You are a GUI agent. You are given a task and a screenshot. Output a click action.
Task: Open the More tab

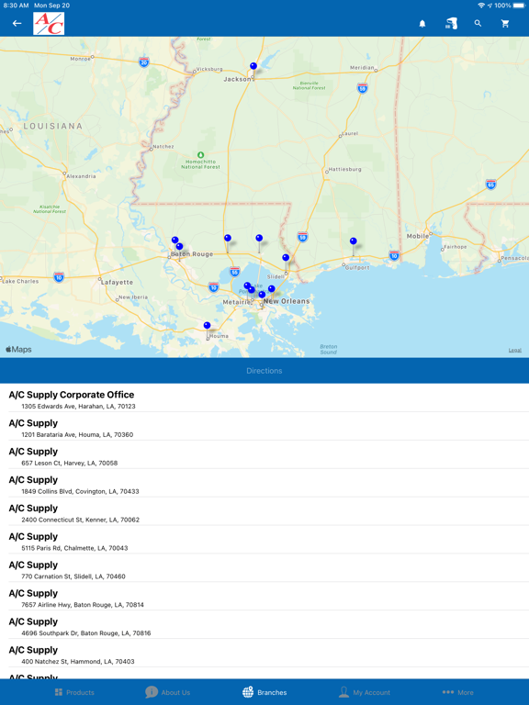point(458,692)
